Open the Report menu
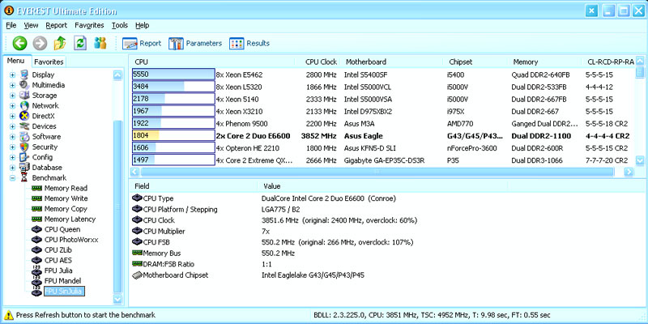The height and width of the screenshot is (324, 648). pyautogui.click(x=56, y=25)
